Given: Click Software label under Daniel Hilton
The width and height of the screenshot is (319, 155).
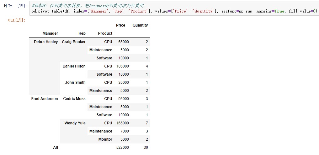Looking at the screenshot, I should (104, 74).
